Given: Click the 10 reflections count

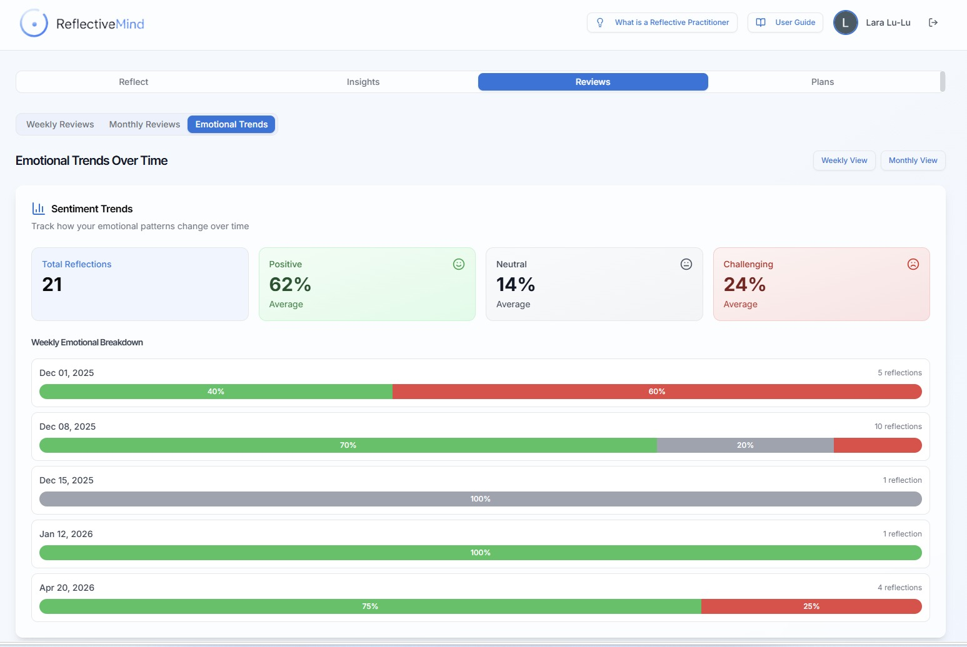Looking at the screenshot, I should coord(898,427).
